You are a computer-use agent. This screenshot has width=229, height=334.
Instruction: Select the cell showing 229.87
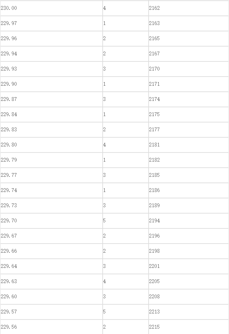point(51,99)
